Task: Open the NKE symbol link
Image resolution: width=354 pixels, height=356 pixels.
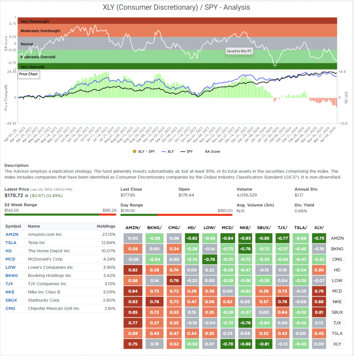Action: tap(10, 292)
